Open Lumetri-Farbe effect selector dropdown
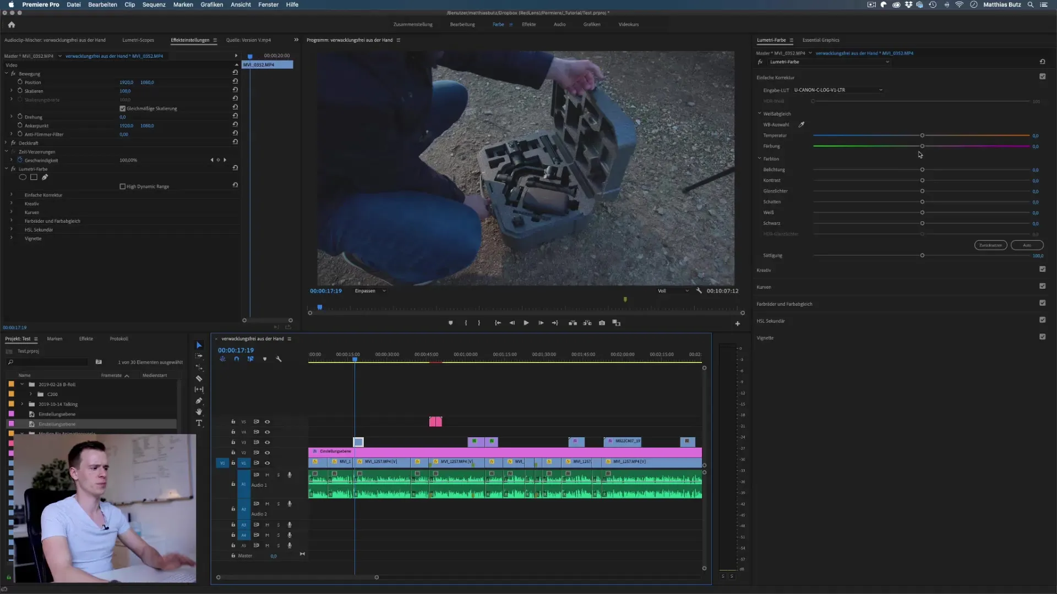This screenshot has height=594, width=1057. click(829, 62)
